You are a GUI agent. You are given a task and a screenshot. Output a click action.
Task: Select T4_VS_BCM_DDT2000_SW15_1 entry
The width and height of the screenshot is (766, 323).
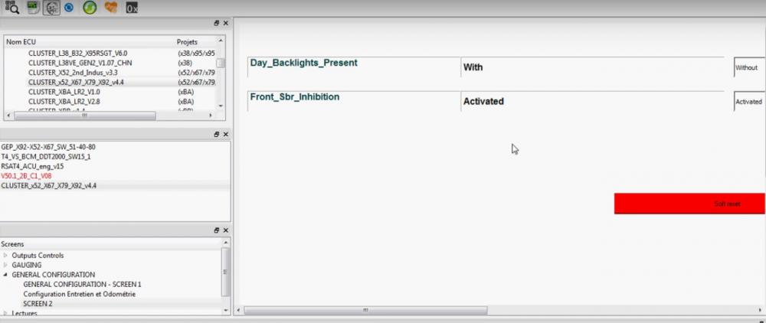click(x=45, y=157)
